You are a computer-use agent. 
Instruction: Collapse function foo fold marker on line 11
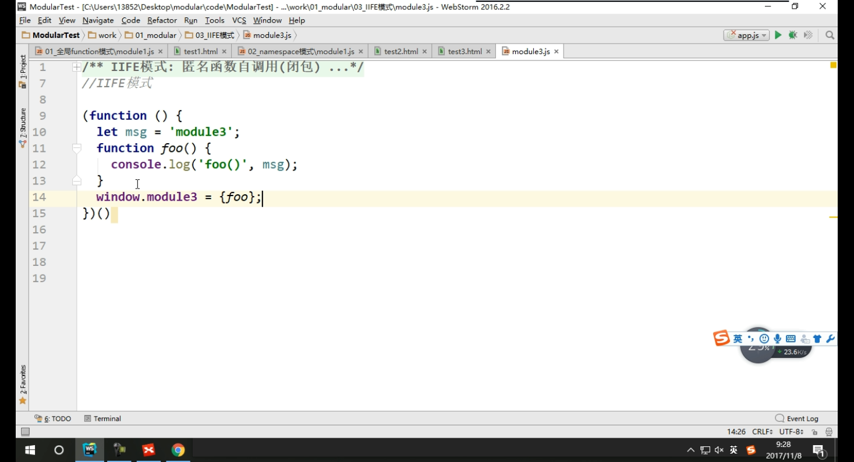pyautogui.click(x=76, y=148)
